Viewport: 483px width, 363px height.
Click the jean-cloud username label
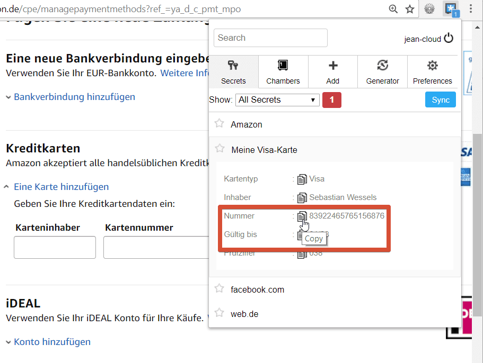coord(423,39)
